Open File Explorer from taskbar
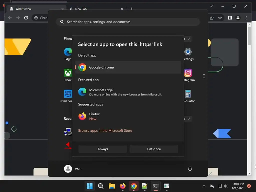This screenshot has height=192, width=256. [112, 186]
